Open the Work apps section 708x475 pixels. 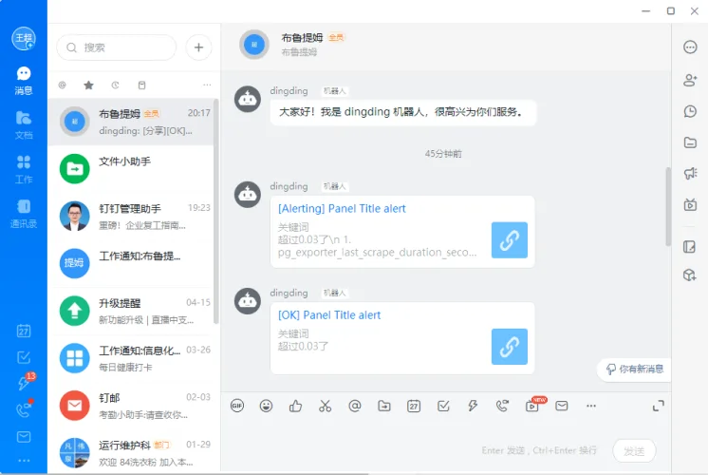24,169
